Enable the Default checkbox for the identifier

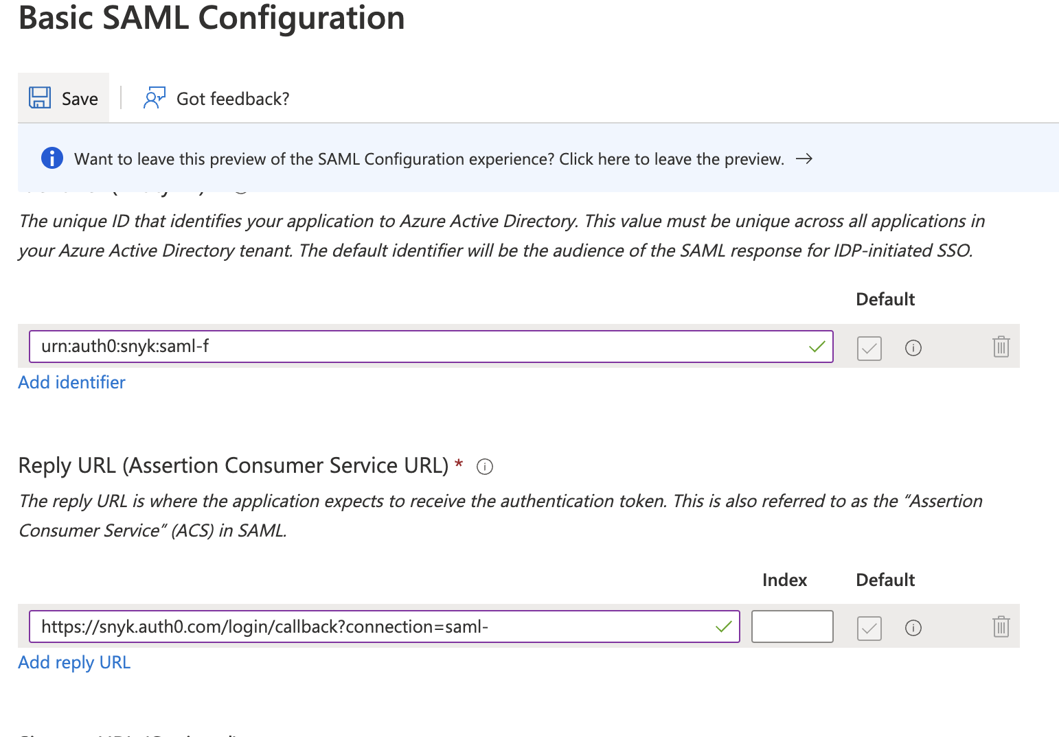click(x=869, y=348)
